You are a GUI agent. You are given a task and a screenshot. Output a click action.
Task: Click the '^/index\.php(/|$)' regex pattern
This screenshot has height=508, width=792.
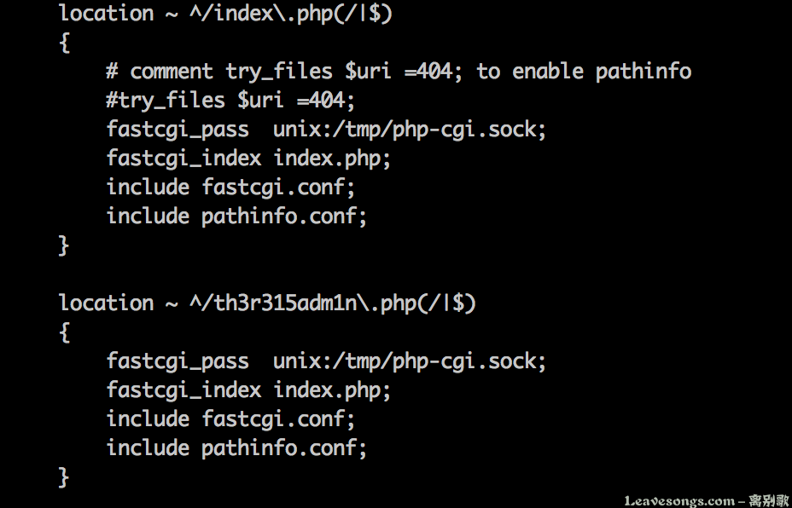coord(291,14)
